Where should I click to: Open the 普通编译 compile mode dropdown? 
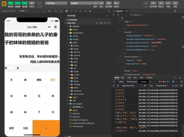(81, 3)
